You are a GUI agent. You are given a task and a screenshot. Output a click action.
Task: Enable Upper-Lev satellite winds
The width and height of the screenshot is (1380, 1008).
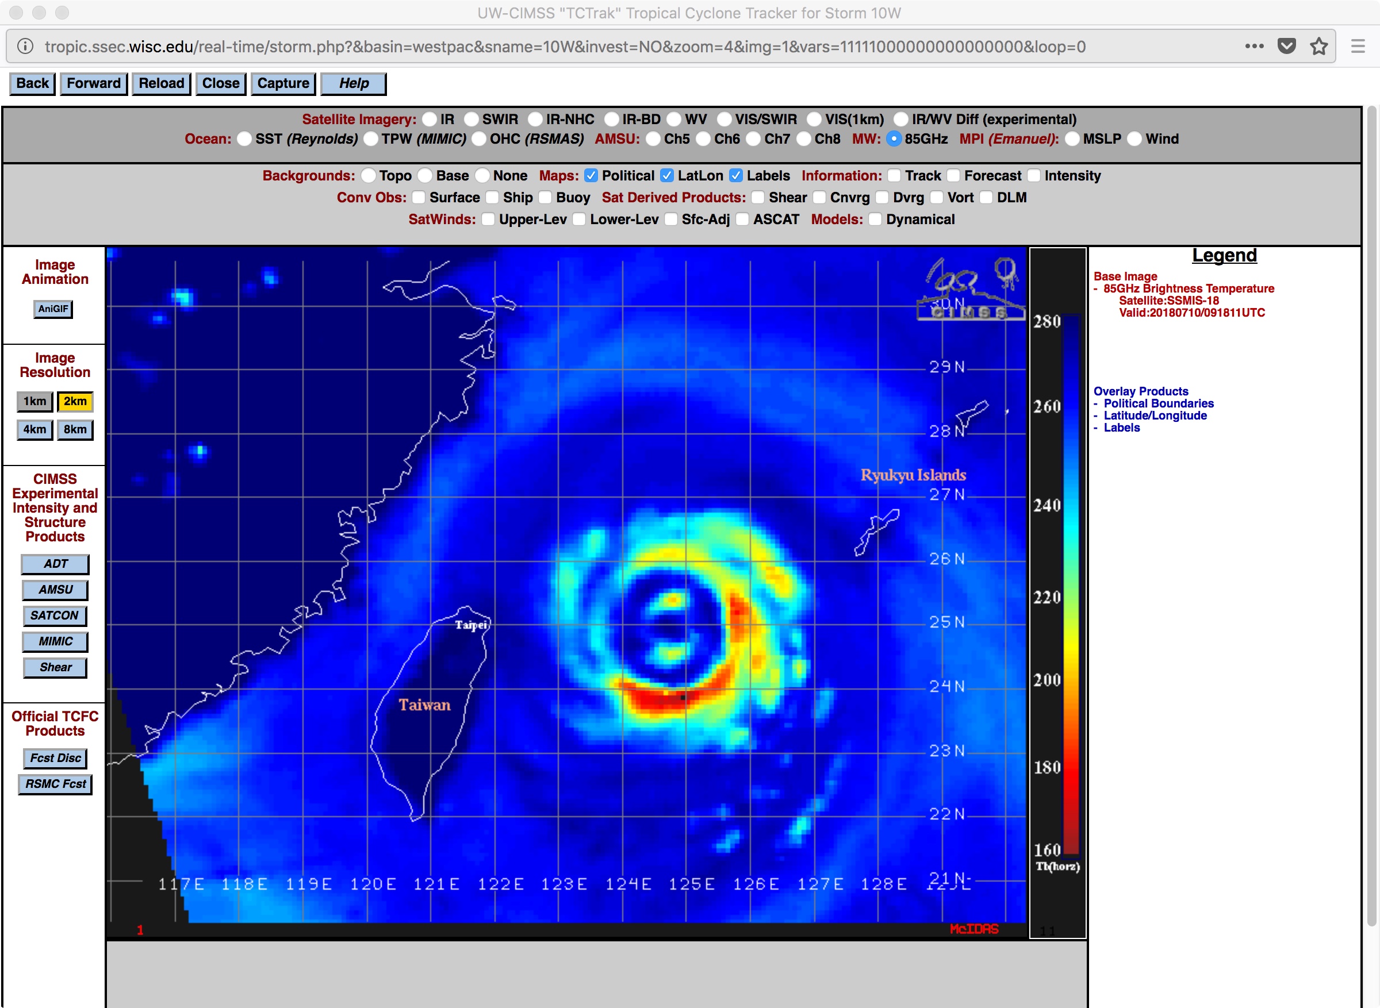tap(488, 220)
